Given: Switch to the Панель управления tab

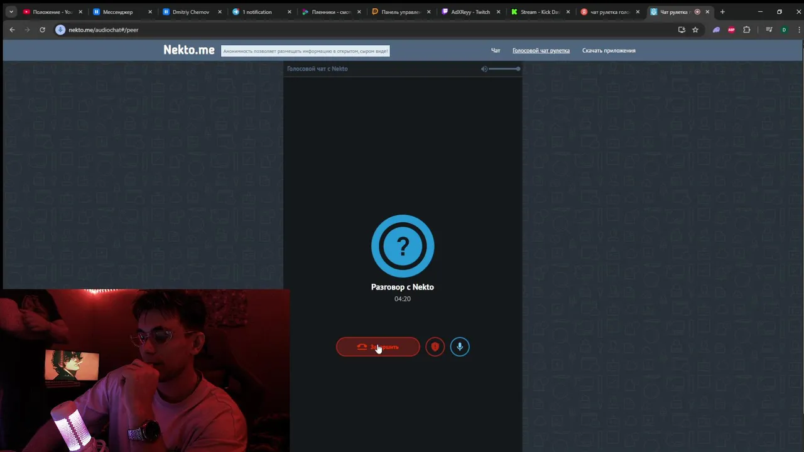Looking at the screenshot, I should point(401,12).
